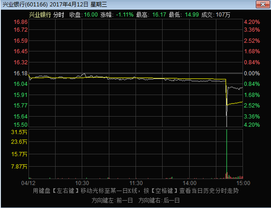The width and height of the screenshot is (271, 208).
Task: Click the volume value 107万
Action: 223,15
